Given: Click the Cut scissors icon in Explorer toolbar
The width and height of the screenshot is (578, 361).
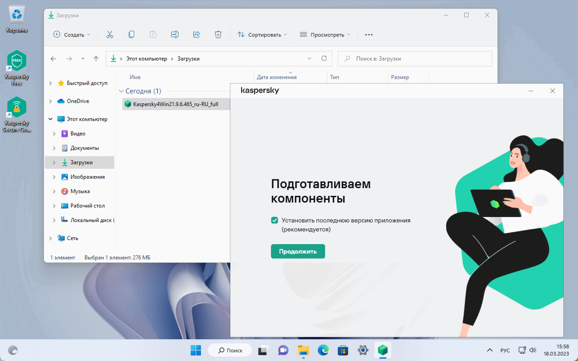Looking at the screenshot, I should 110,34.
